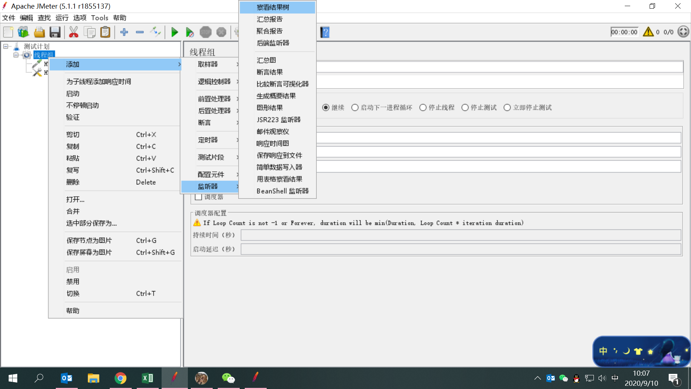Image resolution: width=691 pixels, height=389 pixels.
Task: Click 验证 in the context menu
Action: point(73,117)
